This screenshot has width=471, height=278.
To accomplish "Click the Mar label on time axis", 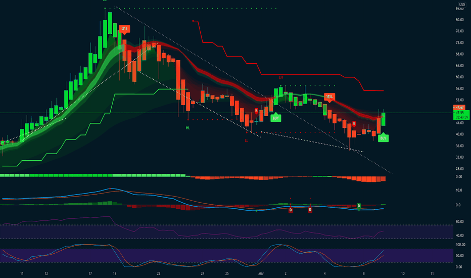I will tap(261, 273).
